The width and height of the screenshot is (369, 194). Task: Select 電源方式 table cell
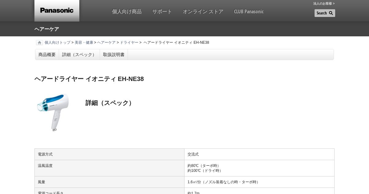pos(109,154)
